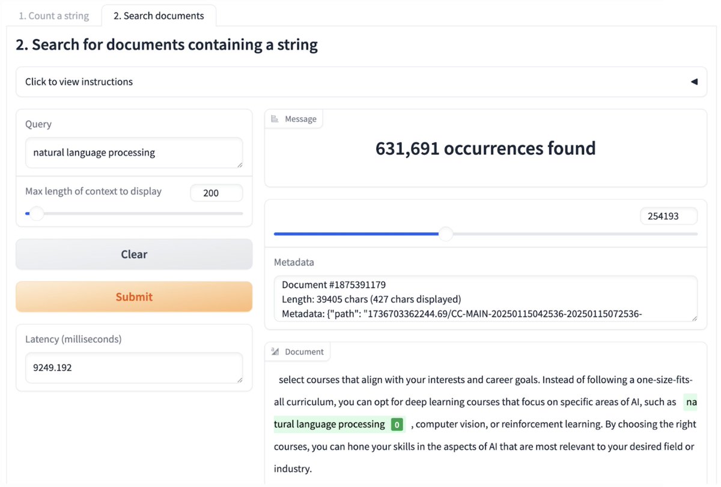This screenshot has width=721, height=487.
Task: Select the Search documents tab
Action: tap(159, 16)
